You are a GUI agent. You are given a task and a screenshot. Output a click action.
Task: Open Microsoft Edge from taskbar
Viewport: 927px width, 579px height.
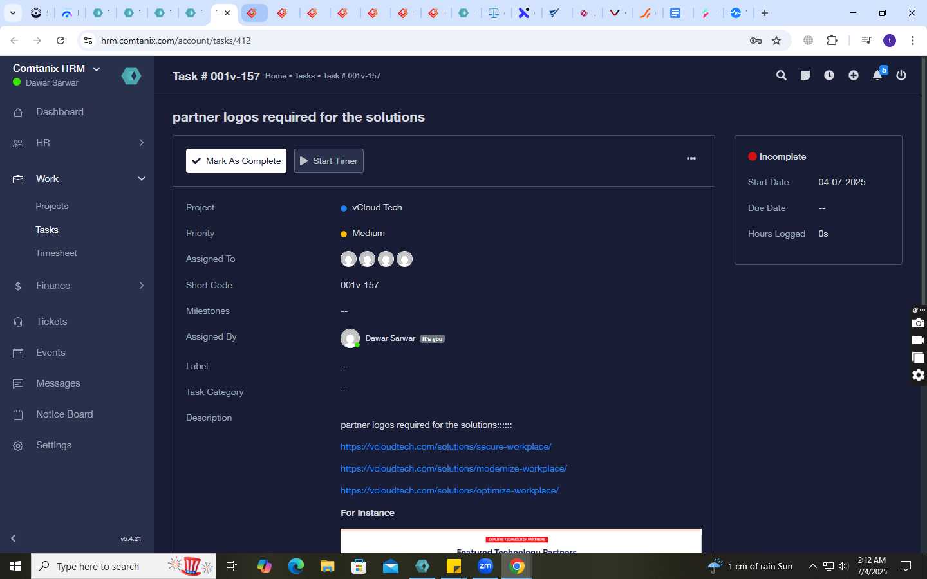pos(295,566)
